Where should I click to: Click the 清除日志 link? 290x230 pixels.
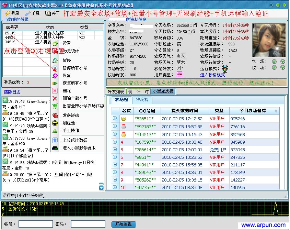12,92
